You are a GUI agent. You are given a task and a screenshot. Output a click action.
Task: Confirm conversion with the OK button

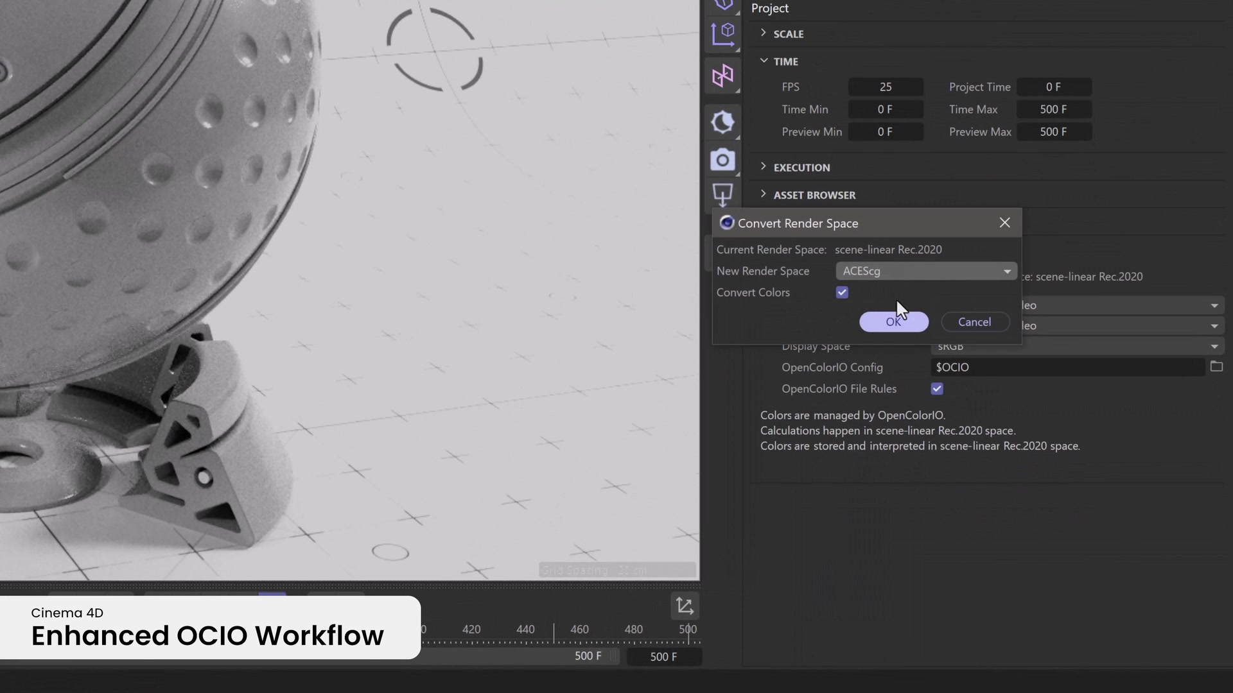893,322
